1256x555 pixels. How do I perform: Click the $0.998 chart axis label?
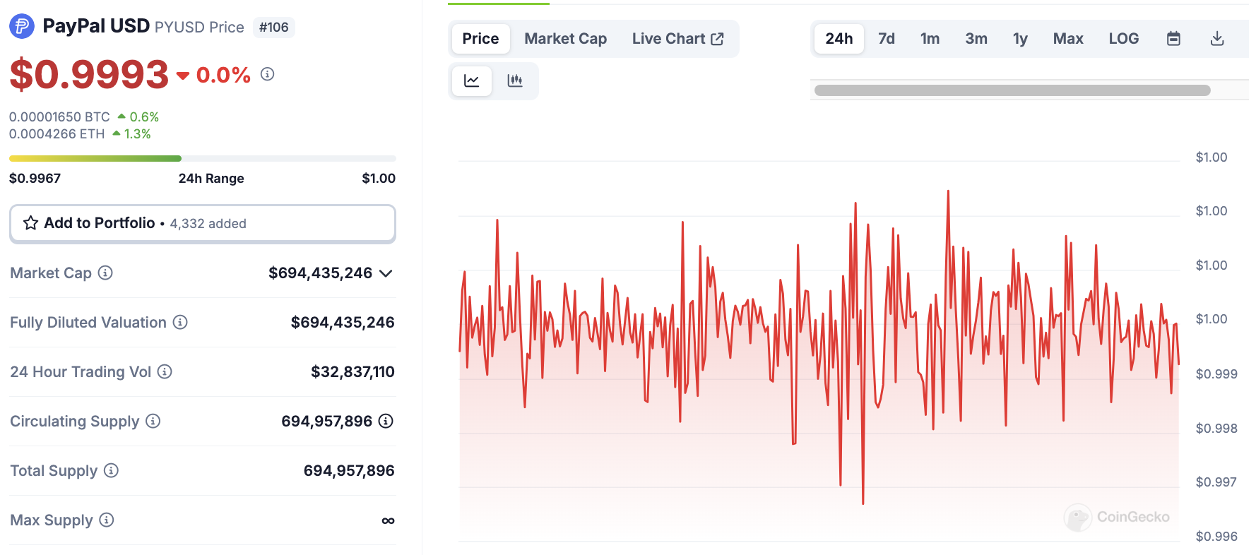point(1216,429)
